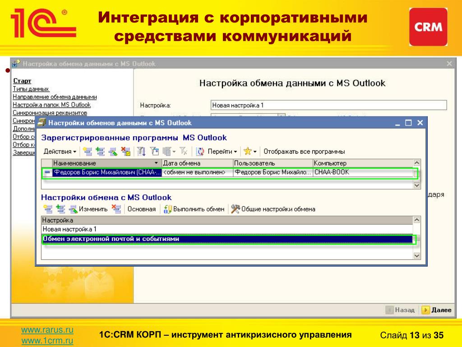Click set deletion mark icon with red X

point(126,151)
